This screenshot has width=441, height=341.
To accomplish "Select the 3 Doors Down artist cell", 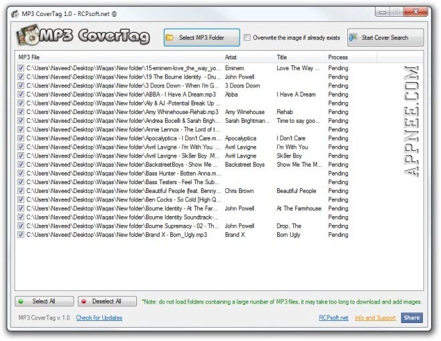I will point(243,85).
